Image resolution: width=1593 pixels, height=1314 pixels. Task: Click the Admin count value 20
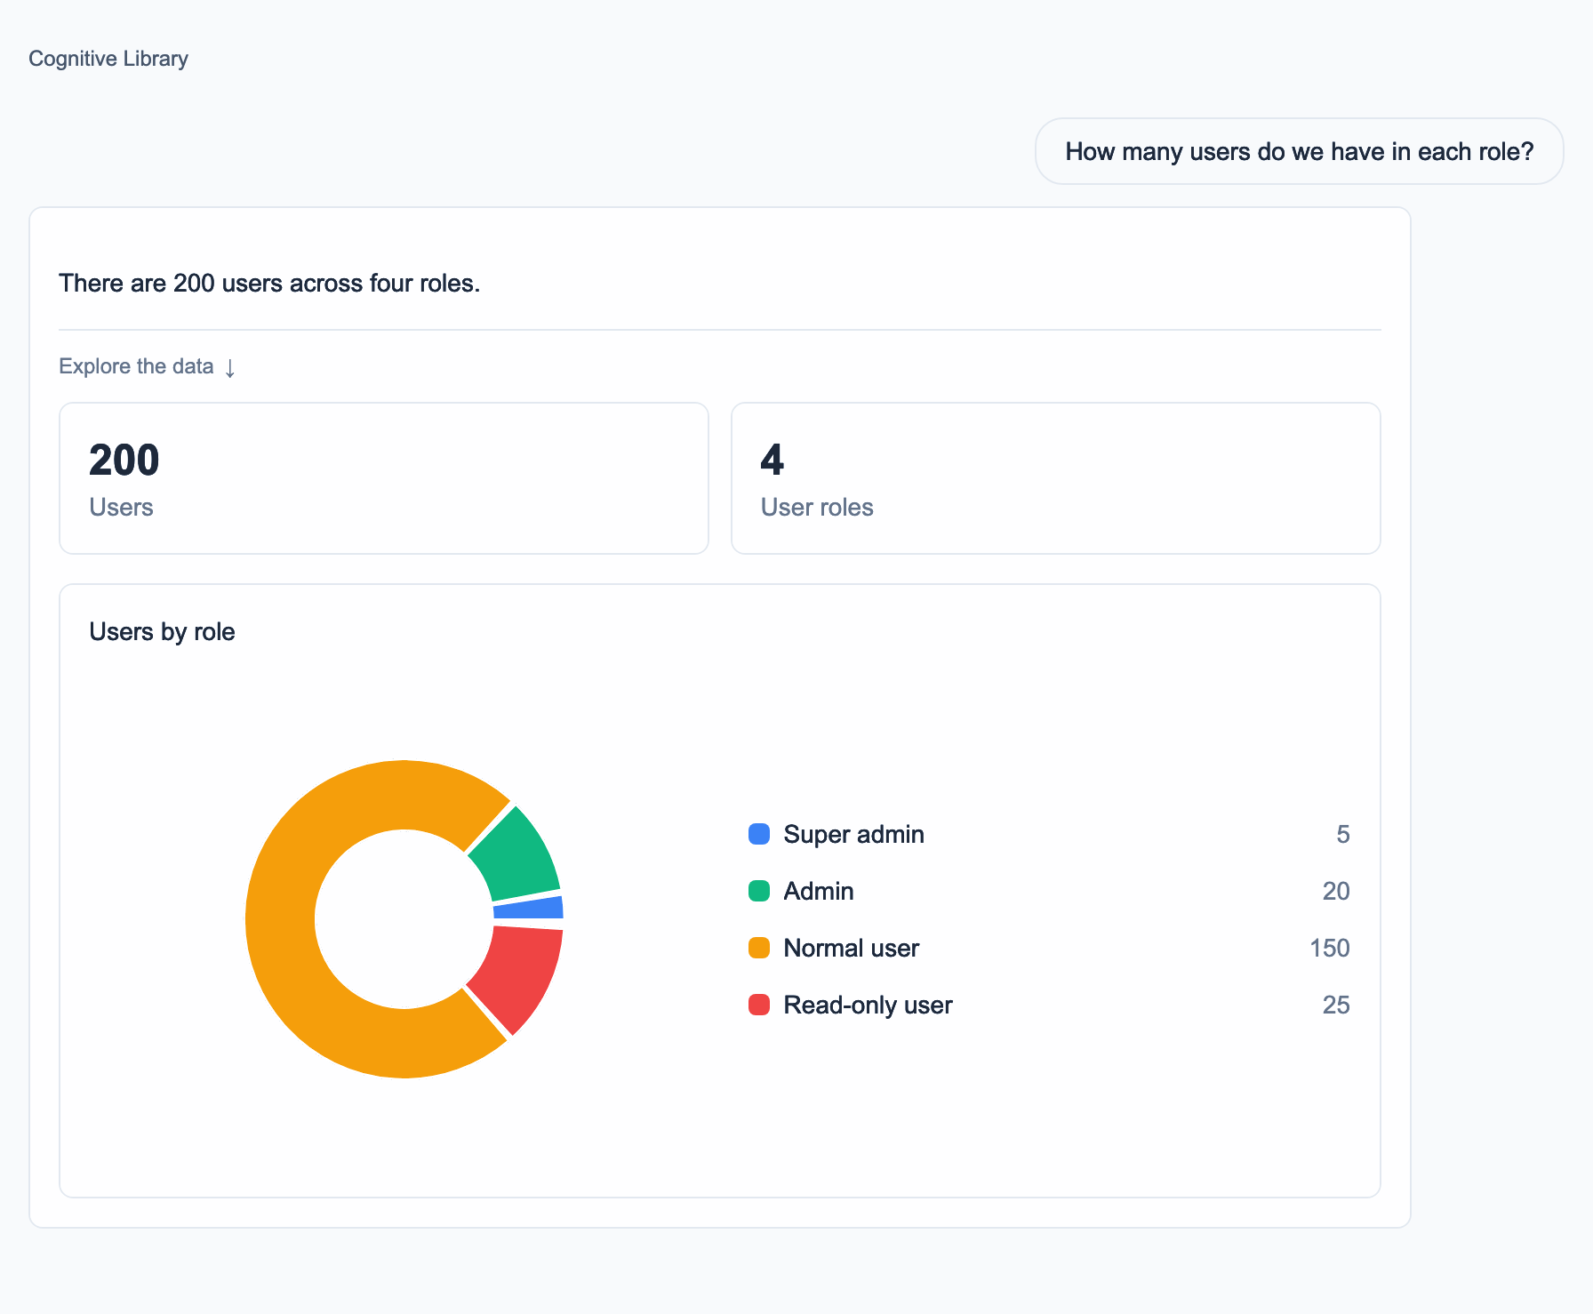1336,891
